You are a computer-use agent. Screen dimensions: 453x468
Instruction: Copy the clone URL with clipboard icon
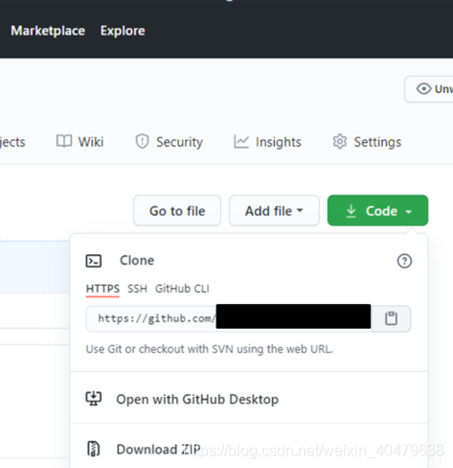tap(391, 318)
